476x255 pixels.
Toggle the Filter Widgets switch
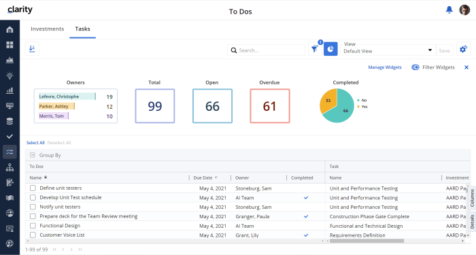click(415, 67)
